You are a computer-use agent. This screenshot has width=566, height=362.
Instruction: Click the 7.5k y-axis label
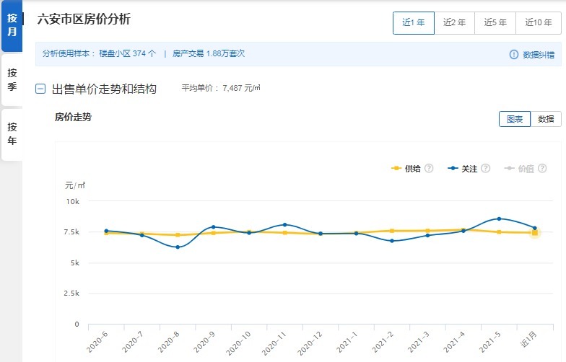click(x=71, y=232)
